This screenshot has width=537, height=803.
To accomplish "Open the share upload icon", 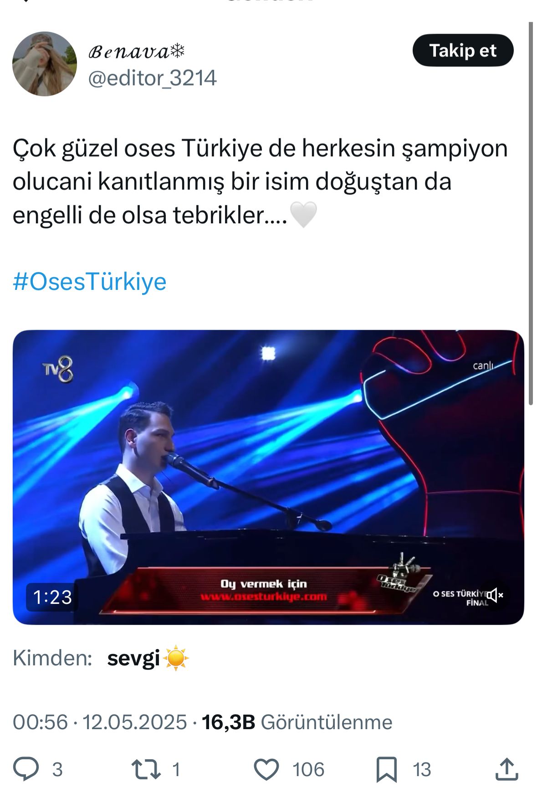I will pyautogui.click(x=506, y=769).
